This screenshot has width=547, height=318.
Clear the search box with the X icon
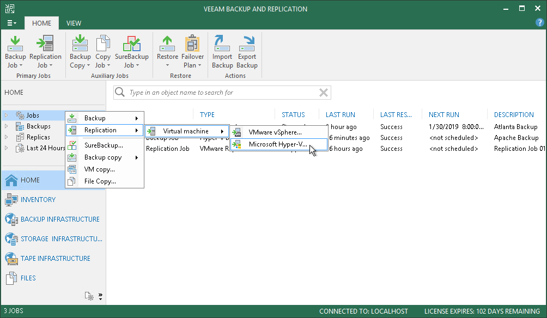pyautogui.click(x=324, y=93)
